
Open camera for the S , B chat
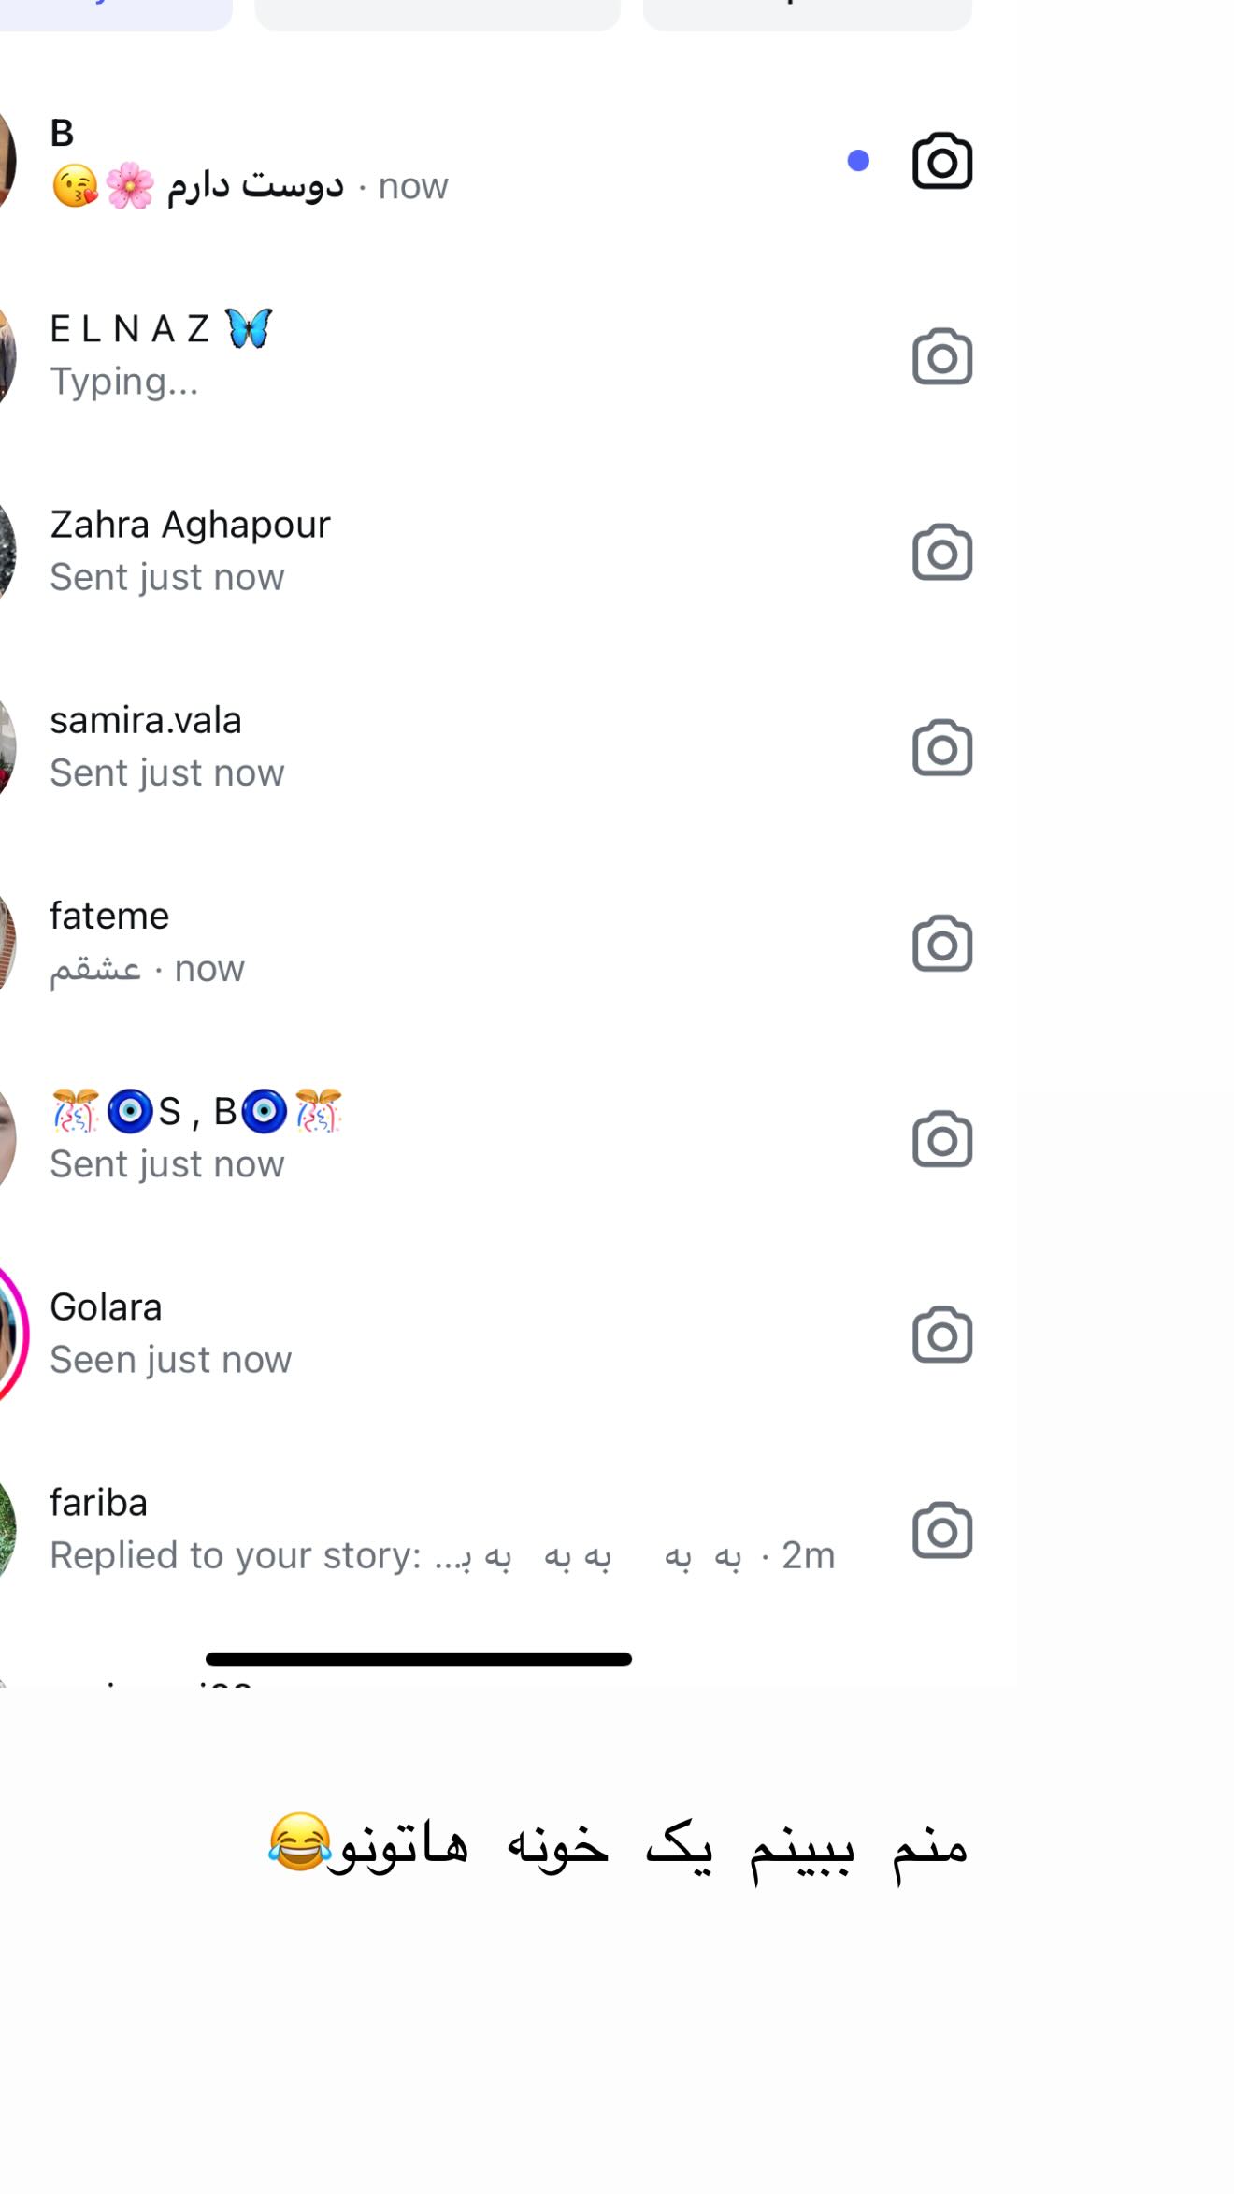click(x=942, y=1139)
